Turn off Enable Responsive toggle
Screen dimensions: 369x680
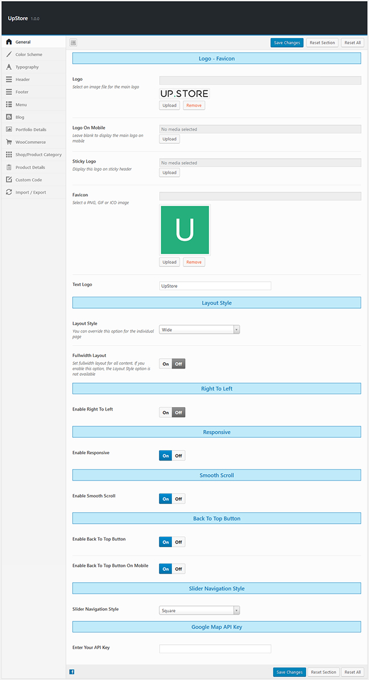[178, 455]
